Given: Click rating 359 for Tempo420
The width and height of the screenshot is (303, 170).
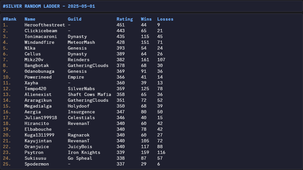Looking at the screenshot, I should [121, 89].
